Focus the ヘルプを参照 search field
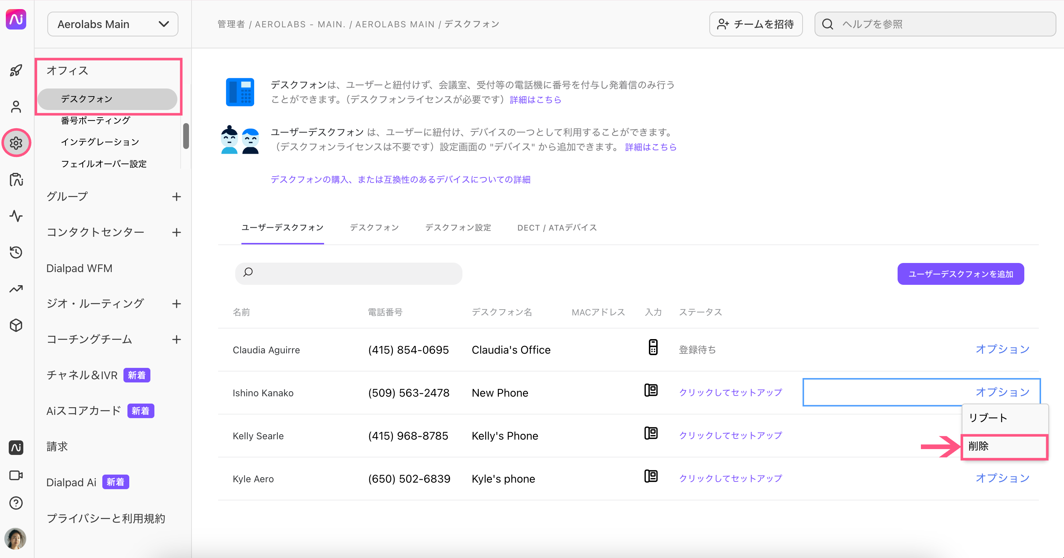 pyautogui.click(x=935, y=24)
